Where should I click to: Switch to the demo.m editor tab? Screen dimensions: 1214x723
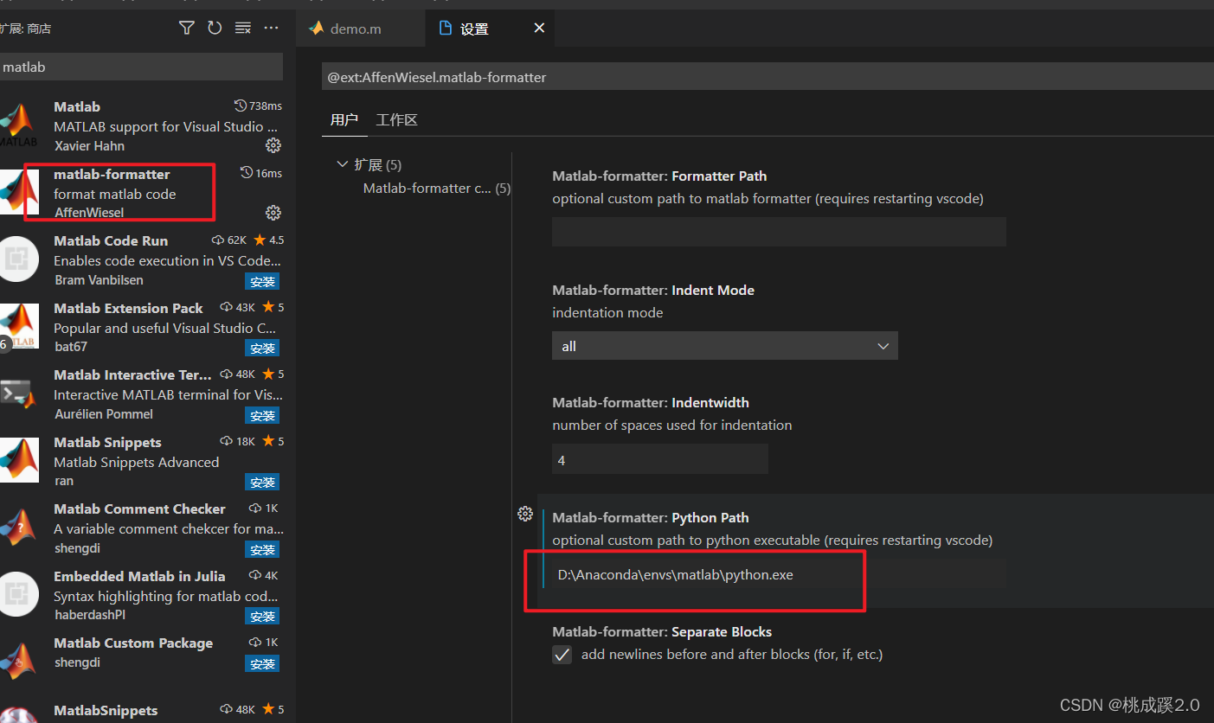click(x=361, y=29)
